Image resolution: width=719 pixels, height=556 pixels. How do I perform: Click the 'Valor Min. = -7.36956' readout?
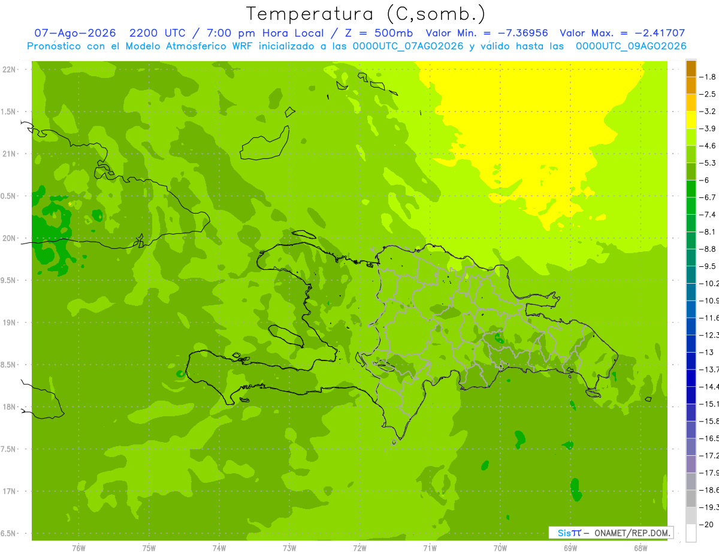point(487,33)
